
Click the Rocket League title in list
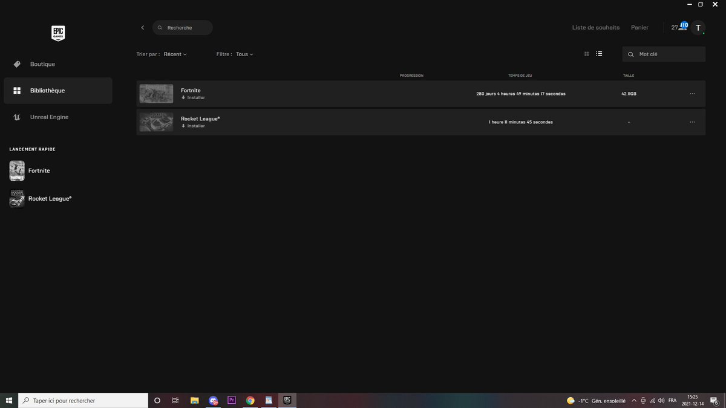(200, 118)
